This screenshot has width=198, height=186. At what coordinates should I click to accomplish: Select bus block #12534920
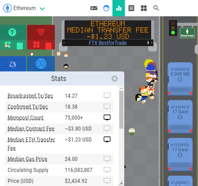pos(180,154)
